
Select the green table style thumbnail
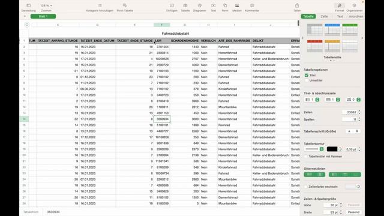(x=350, y=29)
